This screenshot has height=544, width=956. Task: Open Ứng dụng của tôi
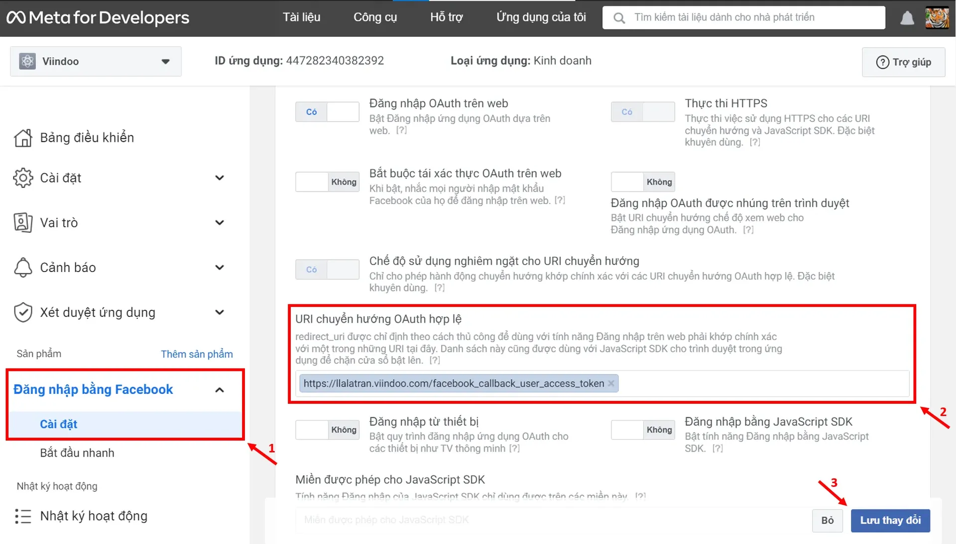(541, 17)
